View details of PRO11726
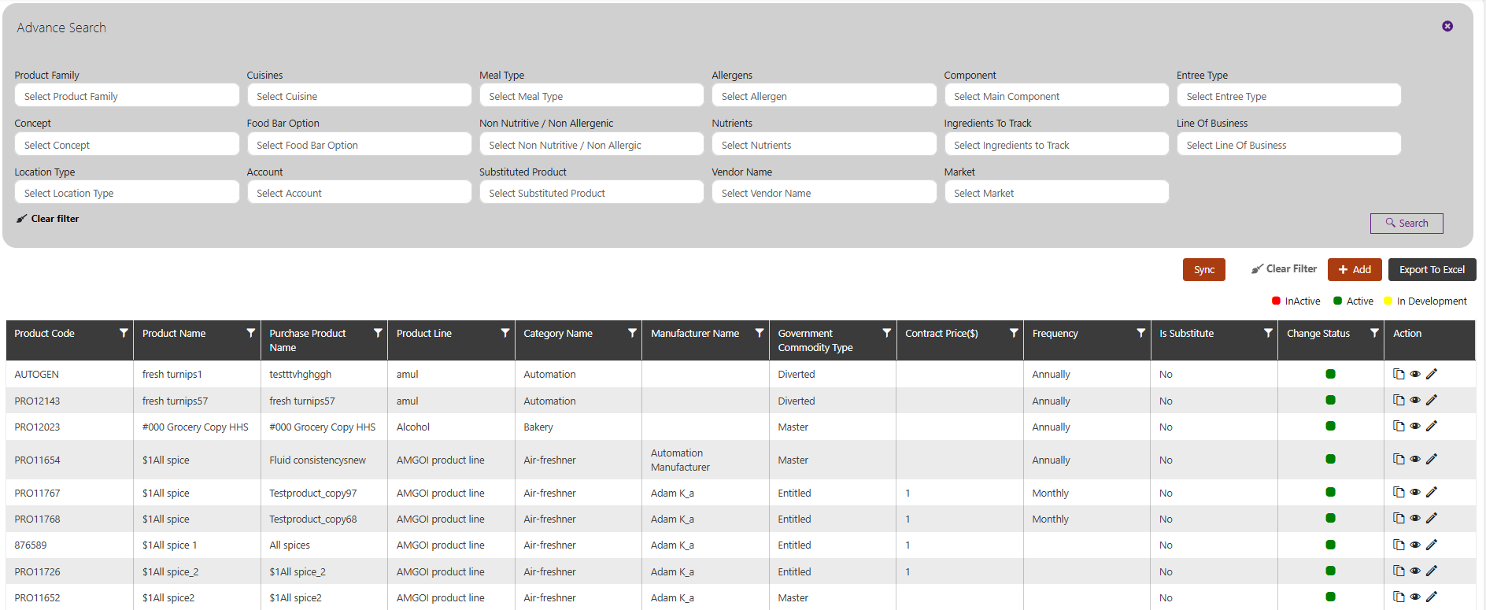 pos(1415,571)
